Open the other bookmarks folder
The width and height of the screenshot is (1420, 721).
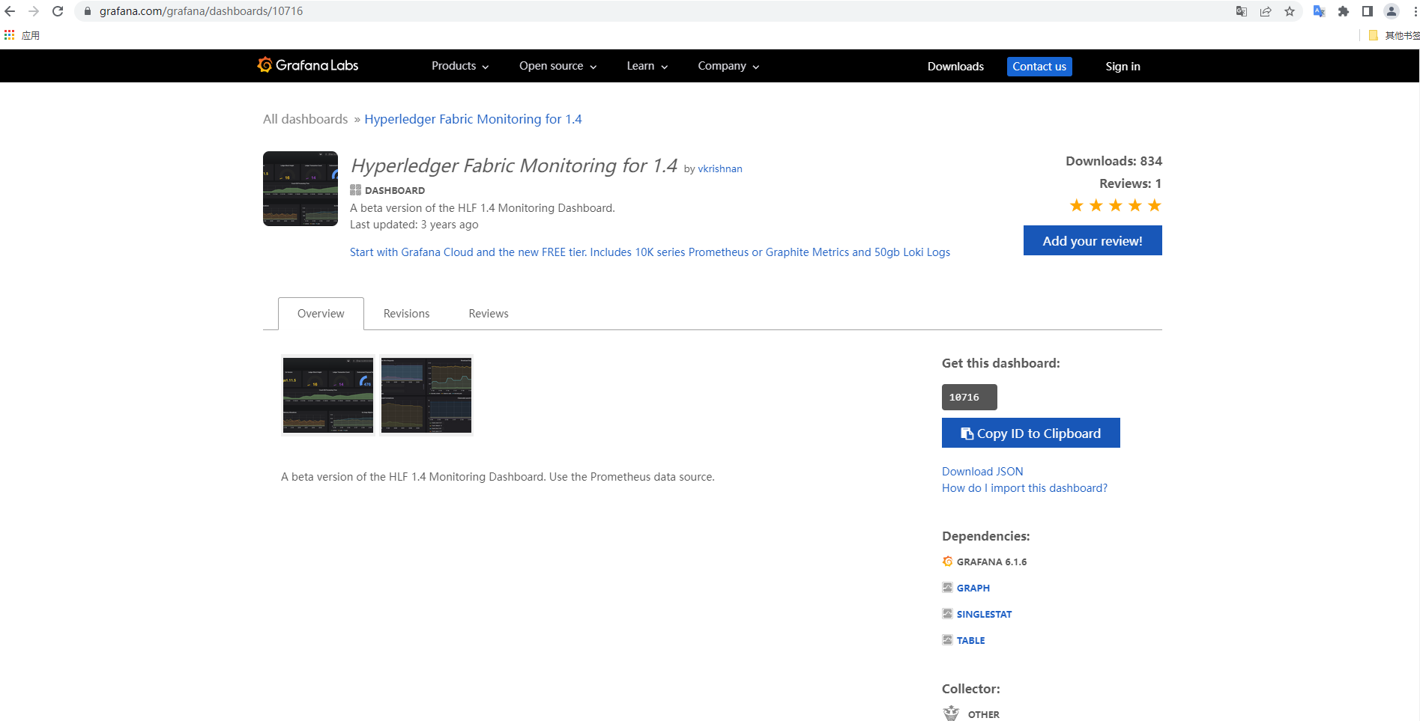point(1394,35)
